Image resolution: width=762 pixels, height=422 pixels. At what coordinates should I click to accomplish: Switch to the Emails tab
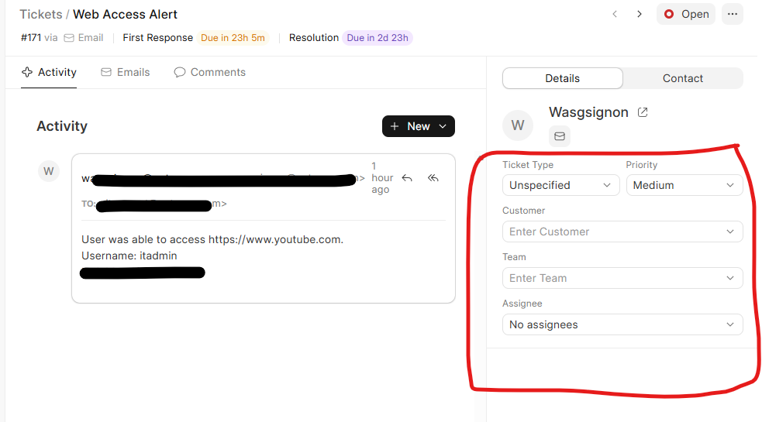(125, 72)
